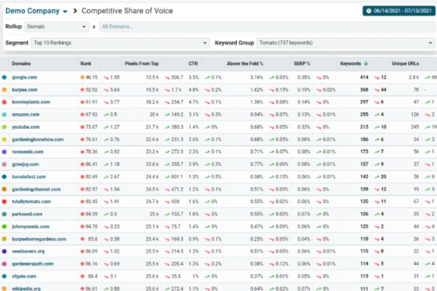
Task: Sort by the Unique URLs column header
Action: coord(405,64)
